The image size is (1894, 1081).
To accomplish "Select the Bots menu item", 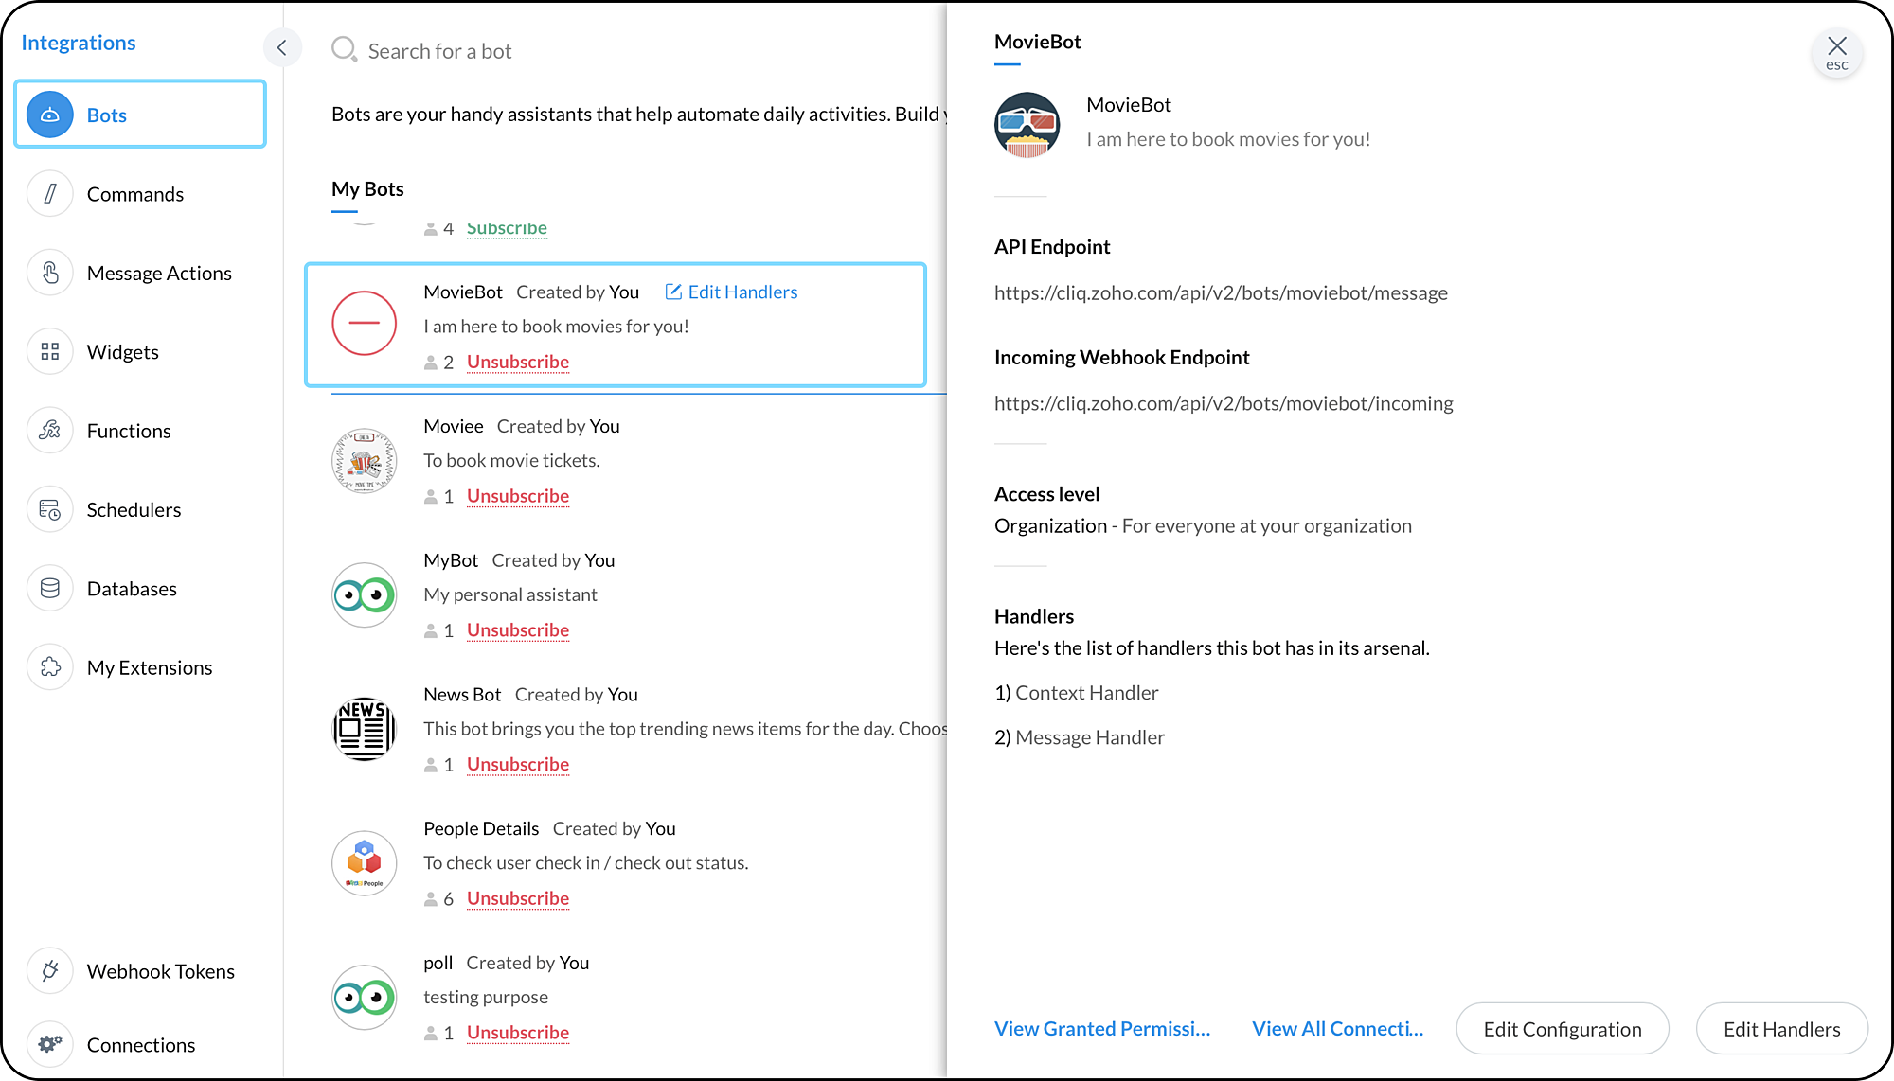I will point(140,115).
